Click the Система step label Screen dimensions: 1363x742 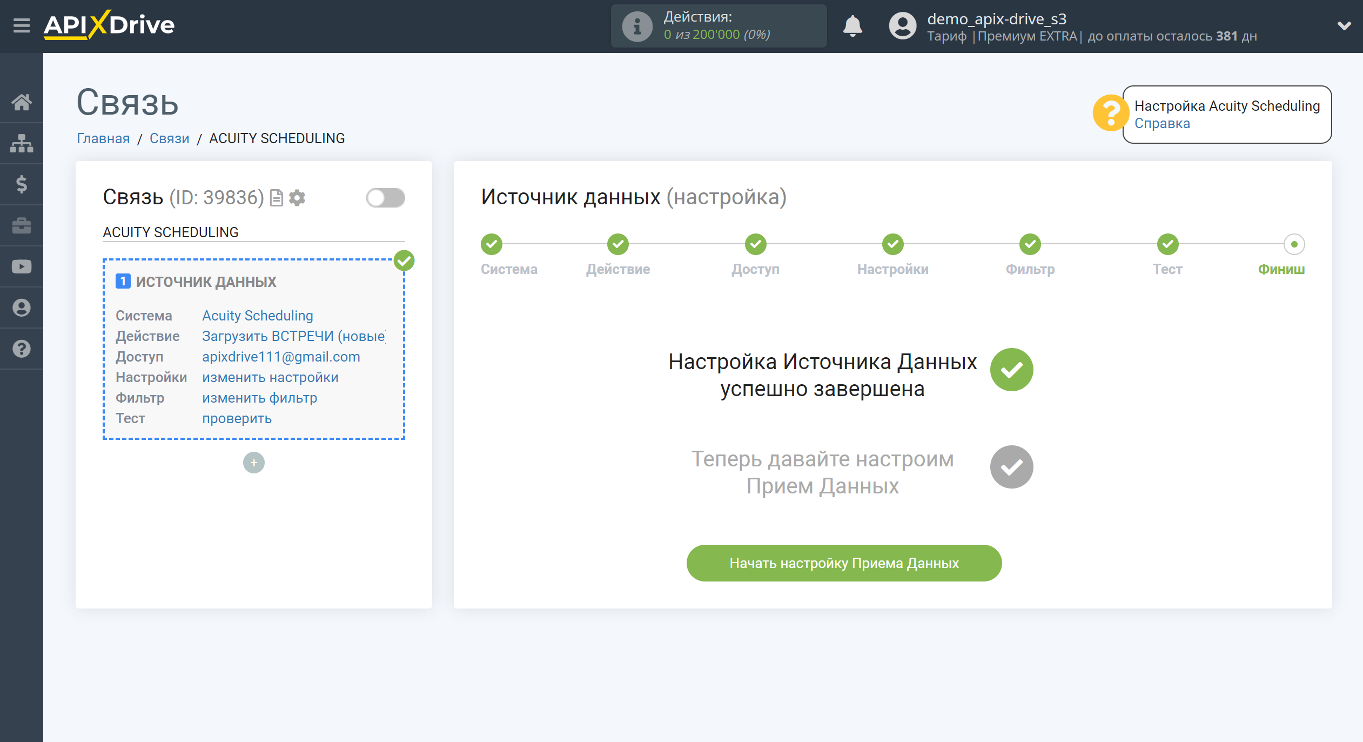(x=509, y=269)
